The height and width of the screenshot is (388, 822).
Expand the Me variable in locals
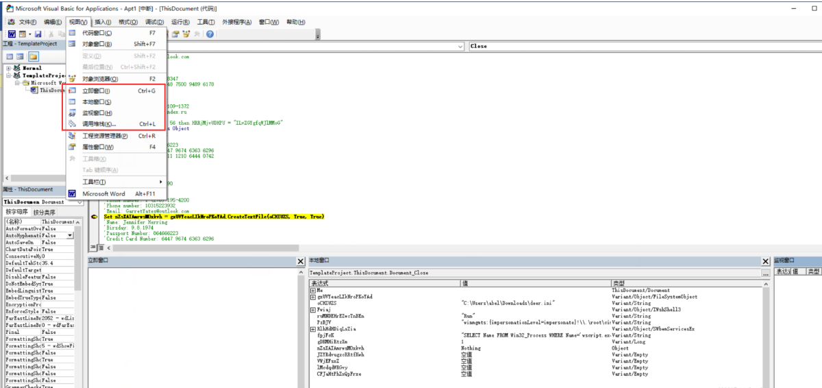(x=312, y=290)
